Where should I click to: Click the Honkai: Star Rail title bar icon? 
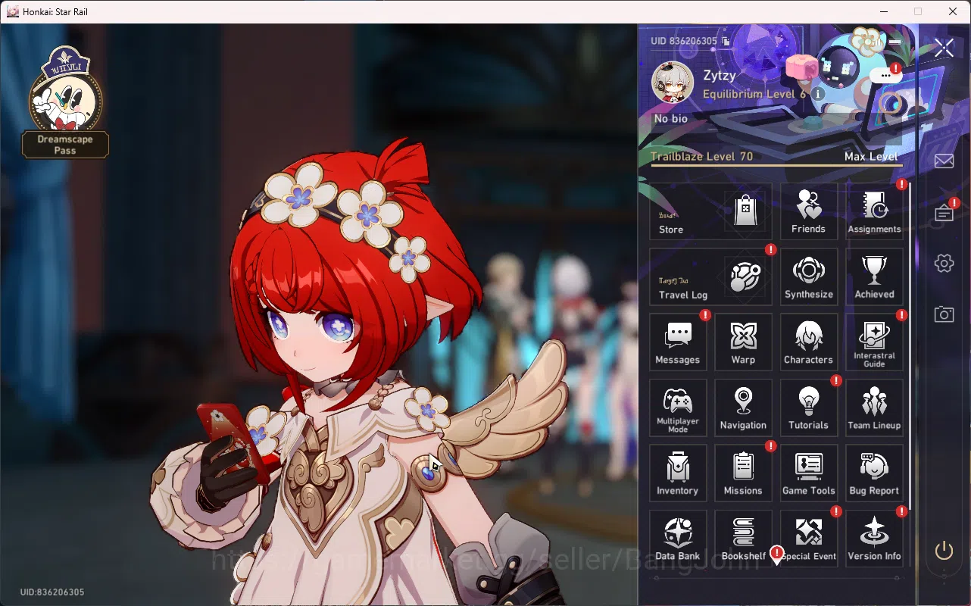click(12, 11)
